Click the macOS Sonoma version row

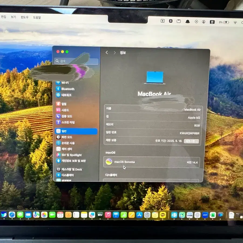coord(152,162)
